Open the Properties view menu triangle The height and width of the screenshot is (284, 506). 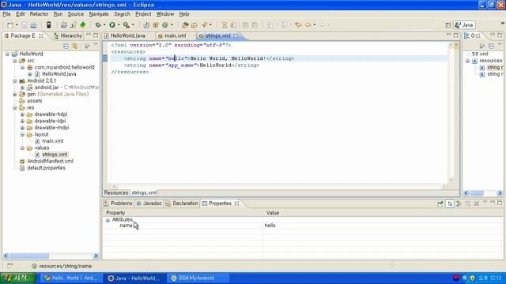(x=485, y=203)
